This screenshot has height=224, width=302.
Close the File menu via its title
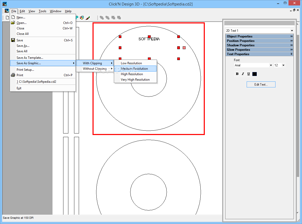(x=14, y=11)
